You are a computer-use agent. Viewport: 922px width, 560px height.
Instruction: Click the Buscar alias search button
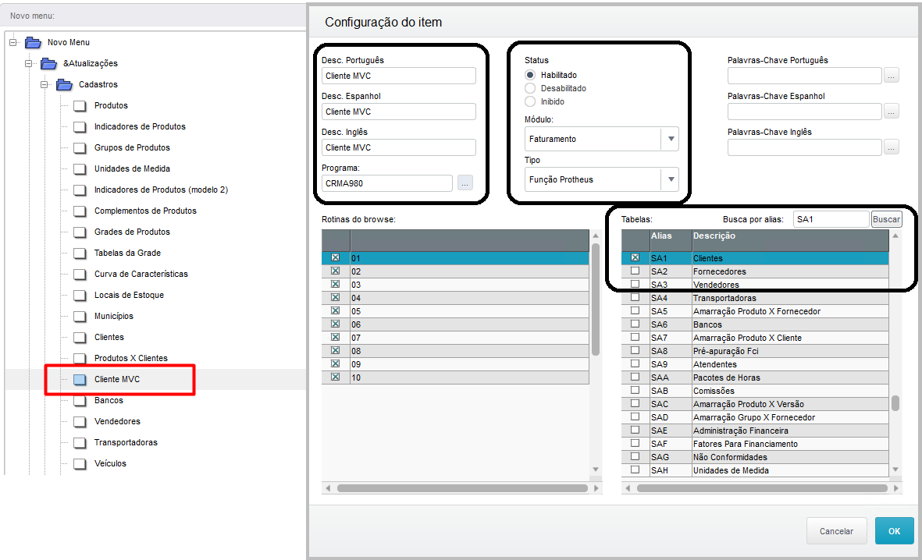tap(886, 219)
